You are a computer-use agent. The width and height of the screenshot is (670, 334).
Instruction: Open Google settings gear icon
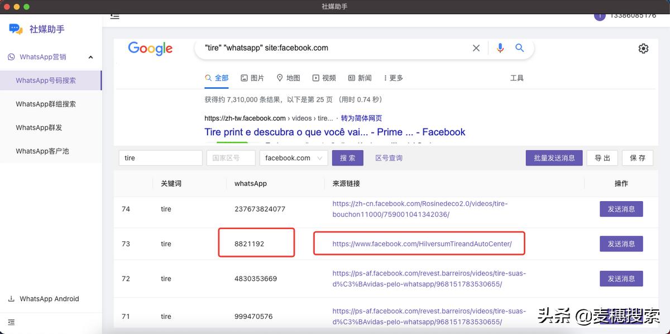coord(643,49)
